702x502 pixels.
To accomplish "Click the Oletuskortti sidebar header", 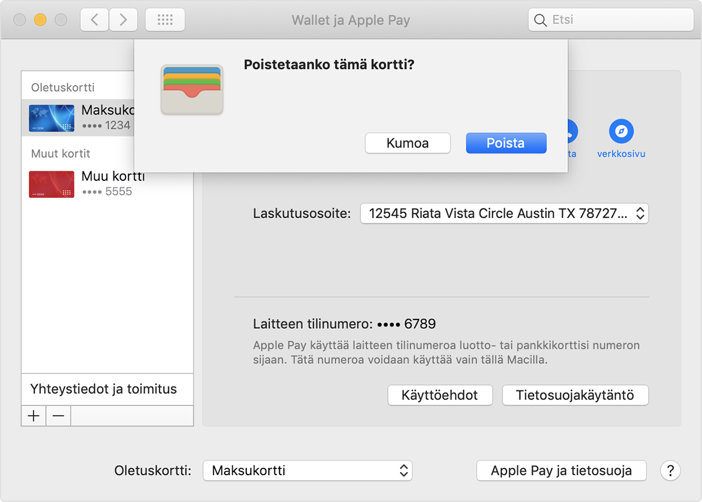I will tap(63, 88).
